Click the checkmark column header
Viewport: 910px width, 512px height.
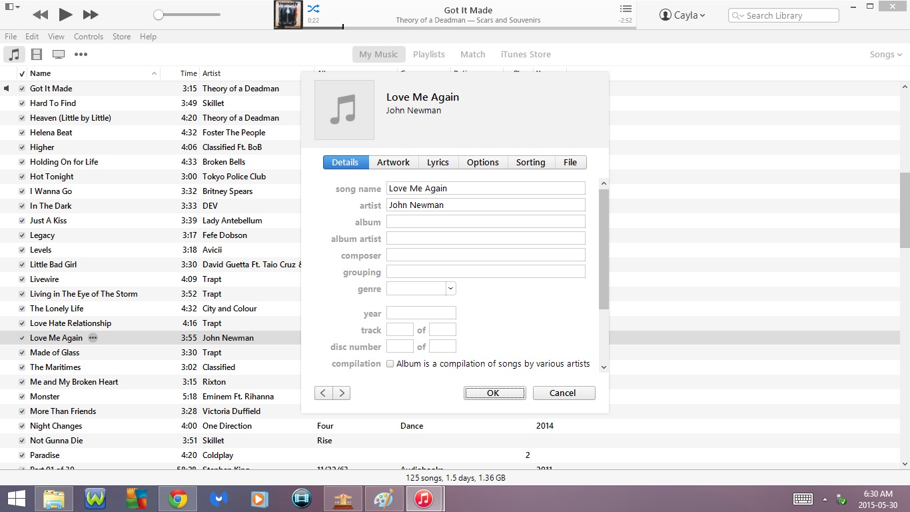pos(22,73)
